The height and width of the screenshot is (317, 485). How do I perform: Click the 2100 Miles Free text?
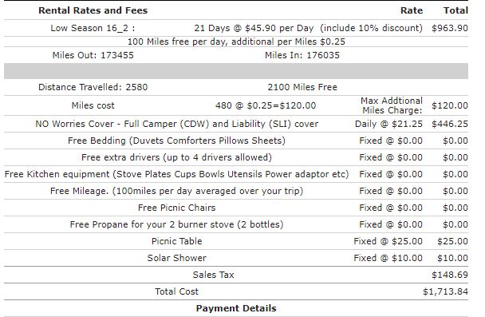point(302,87)
